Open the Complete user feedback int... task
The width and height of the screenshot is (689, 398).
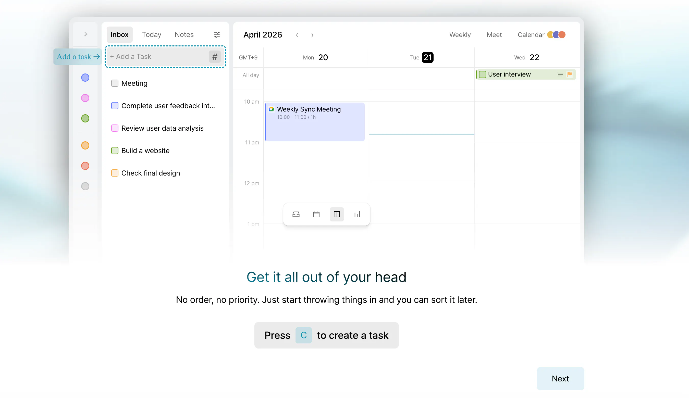pos(168,106)
